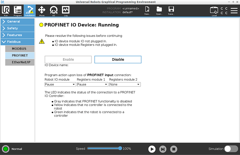Open the Run tab icon
The height and width of the screenshot is (155, 240).
tap(6, 10)
